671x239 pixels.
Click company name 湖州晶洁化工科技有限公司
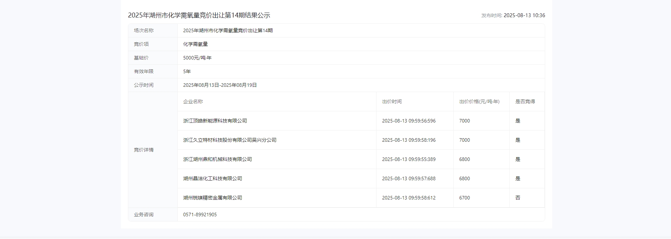click(212, 178)
